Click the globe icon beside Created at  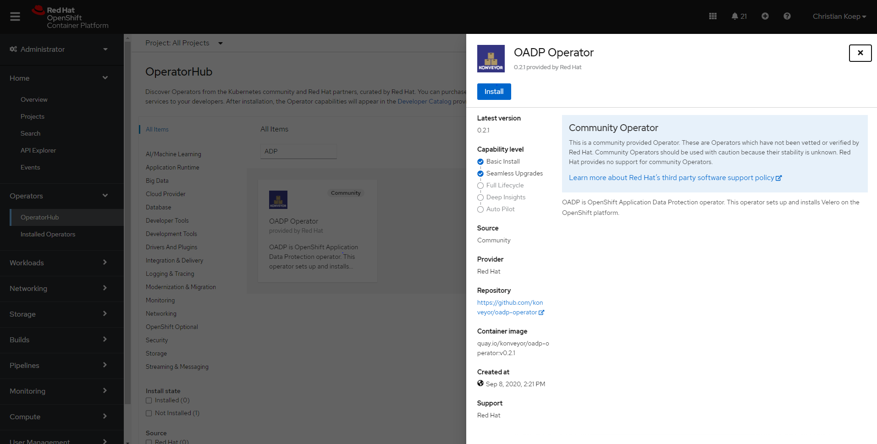[x=480, y=383]
